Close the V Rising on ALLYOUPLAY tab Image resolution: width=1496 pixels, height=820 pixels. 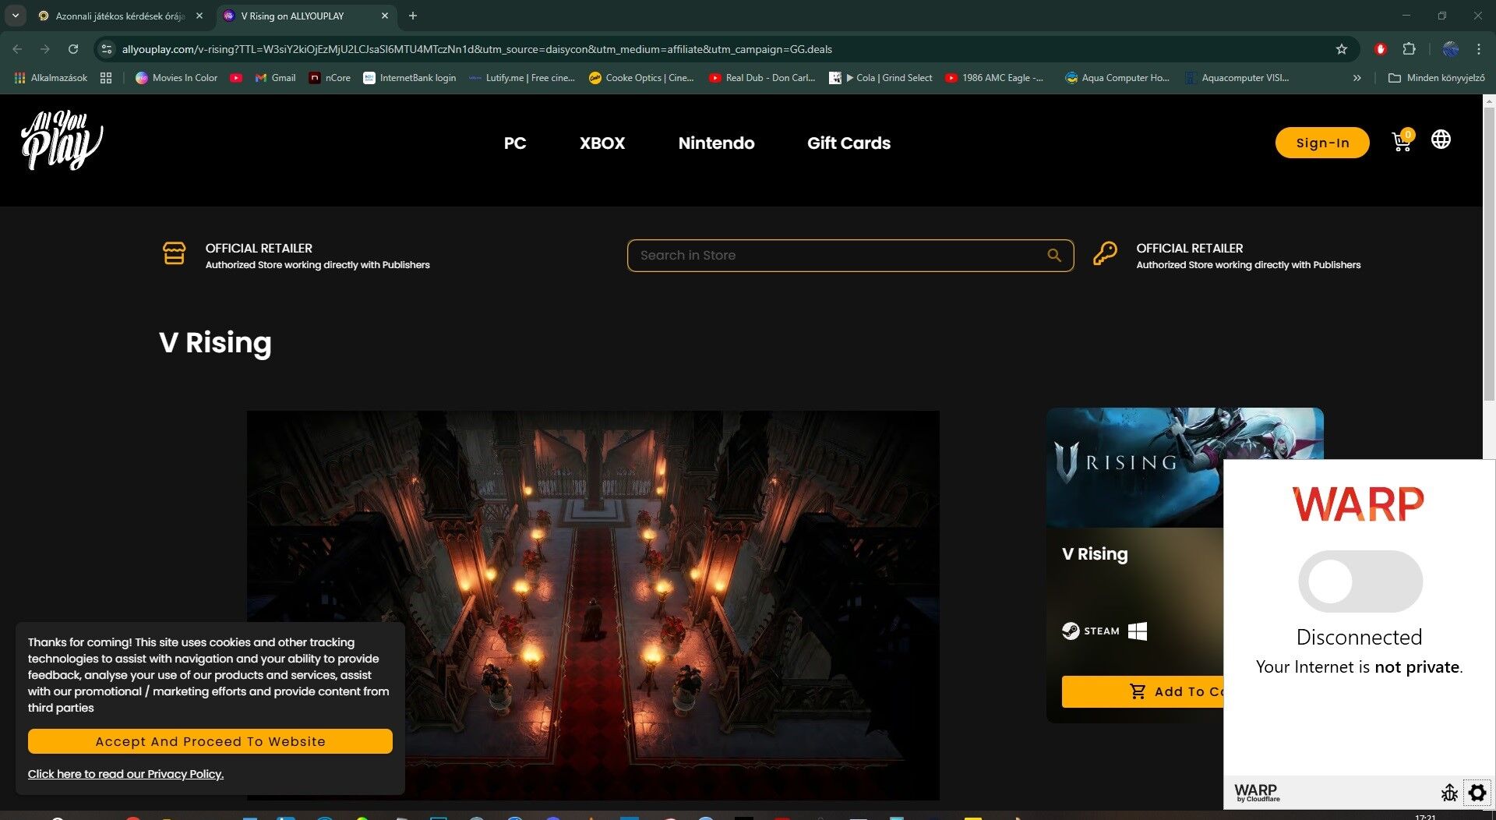click(x=385, y=16)
